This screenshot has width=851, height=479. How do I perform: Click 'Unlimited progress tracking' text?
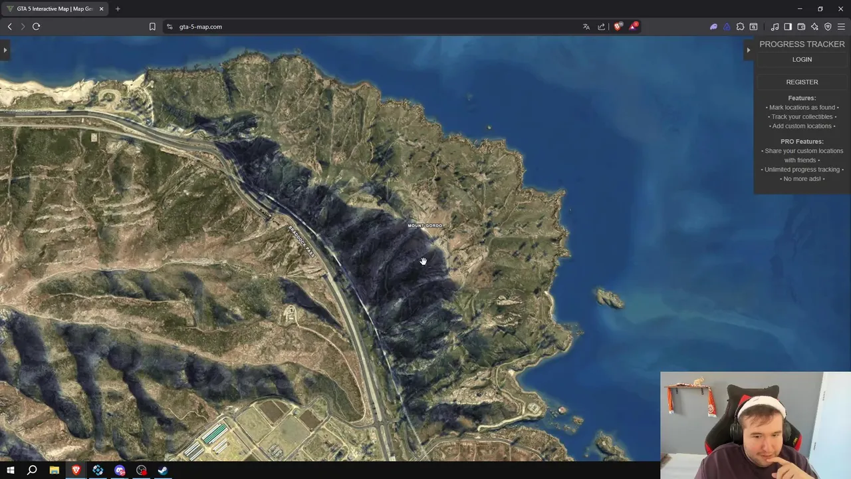(x=802, y=170)
